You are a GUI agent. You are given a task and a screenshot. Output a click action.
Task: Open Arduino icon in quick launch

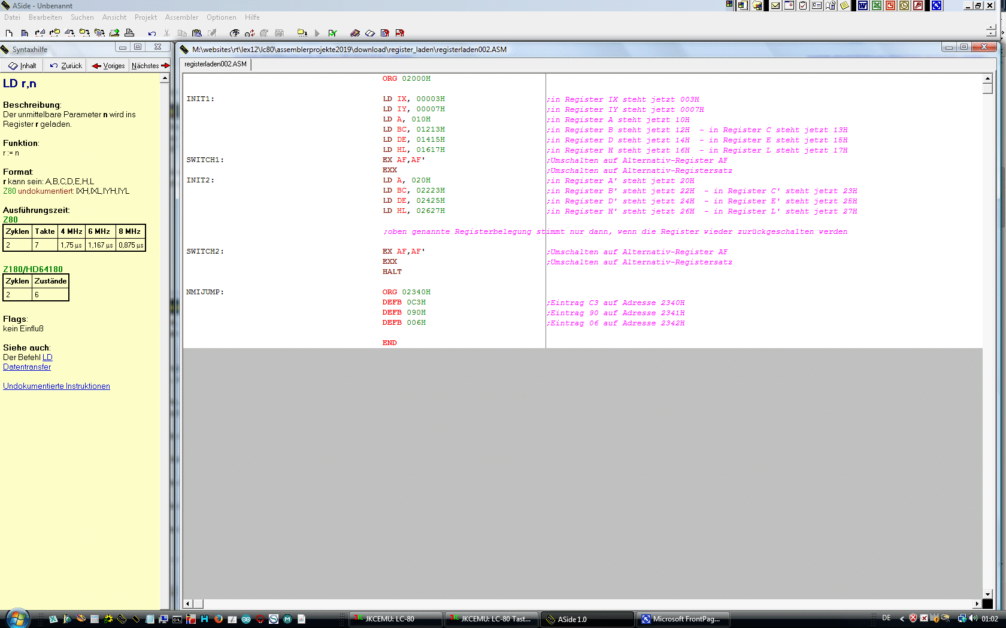(246, 619)
